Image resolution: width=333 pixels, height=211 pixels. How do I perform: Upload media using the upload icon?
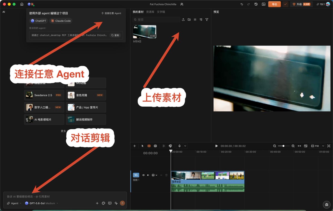183,19
